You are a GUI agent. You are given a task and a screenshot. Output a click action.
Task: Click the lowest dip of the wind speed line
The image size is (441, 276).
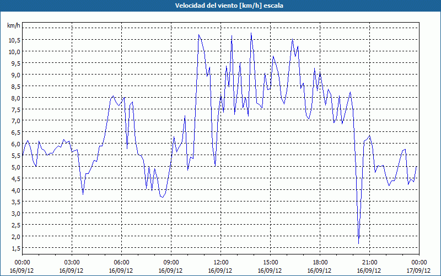[x=359, y=243]
